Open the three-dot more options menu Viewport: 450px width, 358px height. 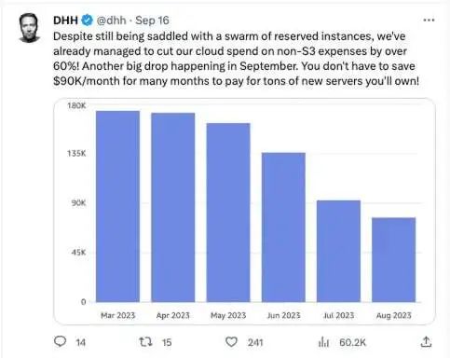pos(429,21)
